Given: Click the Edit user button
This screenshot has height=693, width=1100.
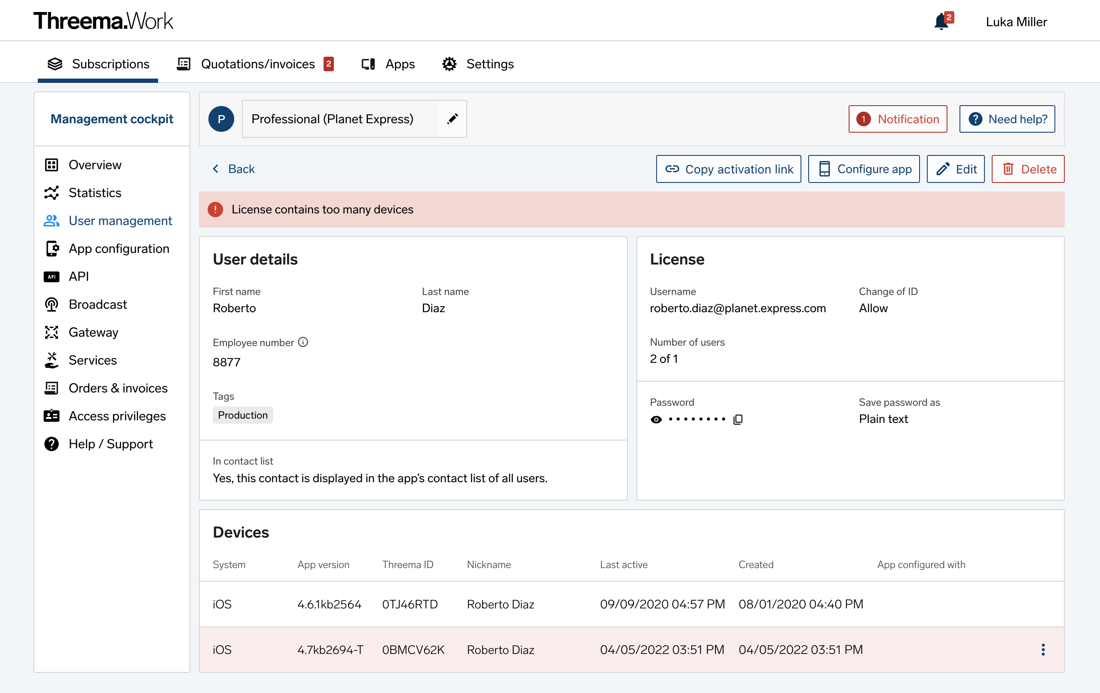Looking at the screenshot, I should click(x=956, y=169).
